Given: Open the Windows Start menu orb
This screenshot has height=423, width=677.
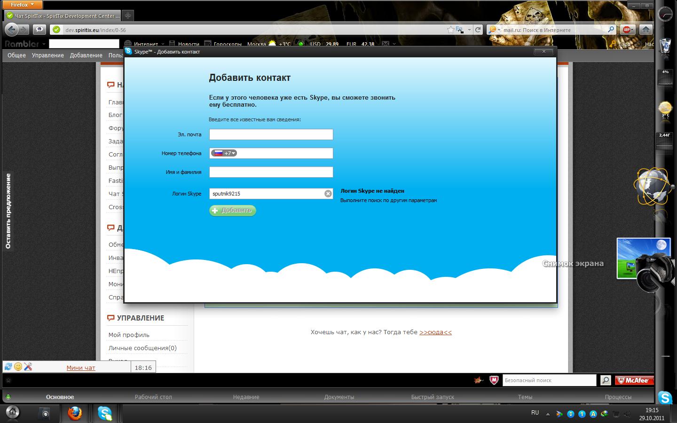Looking at the screenshot, I should 12,413.
